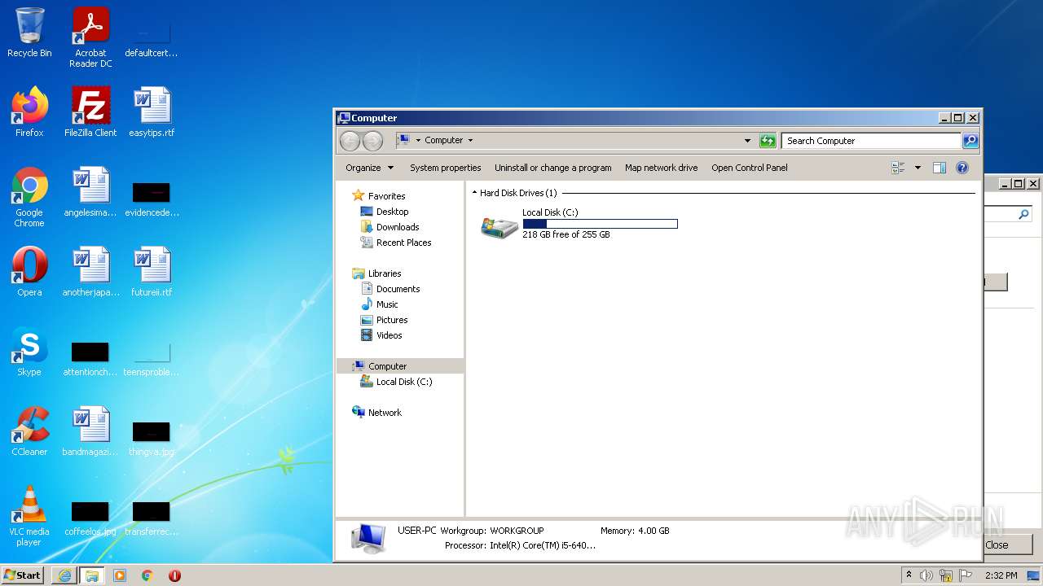The height and width of the screenshot is (586, 1043).
Task: Select the CCleaner desktop shortcut
Action: click(29, 431)
